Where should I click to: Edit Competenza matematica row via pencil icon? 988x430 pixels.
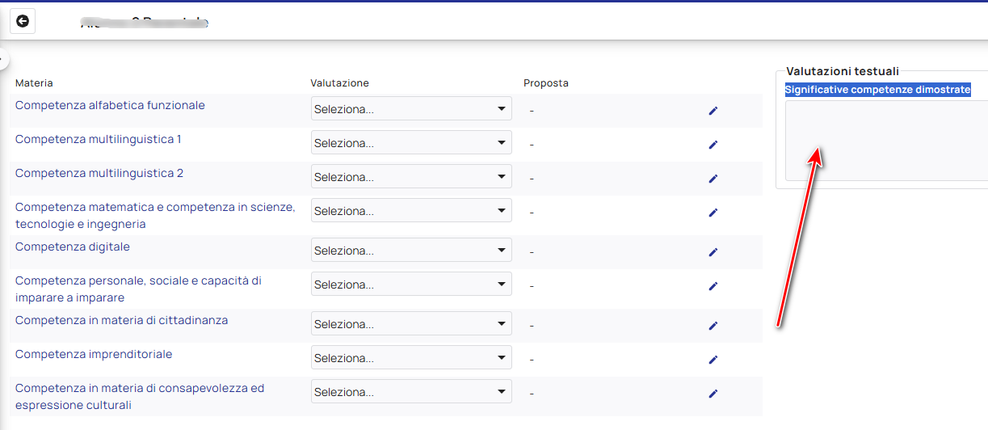(x=713, y=213)
